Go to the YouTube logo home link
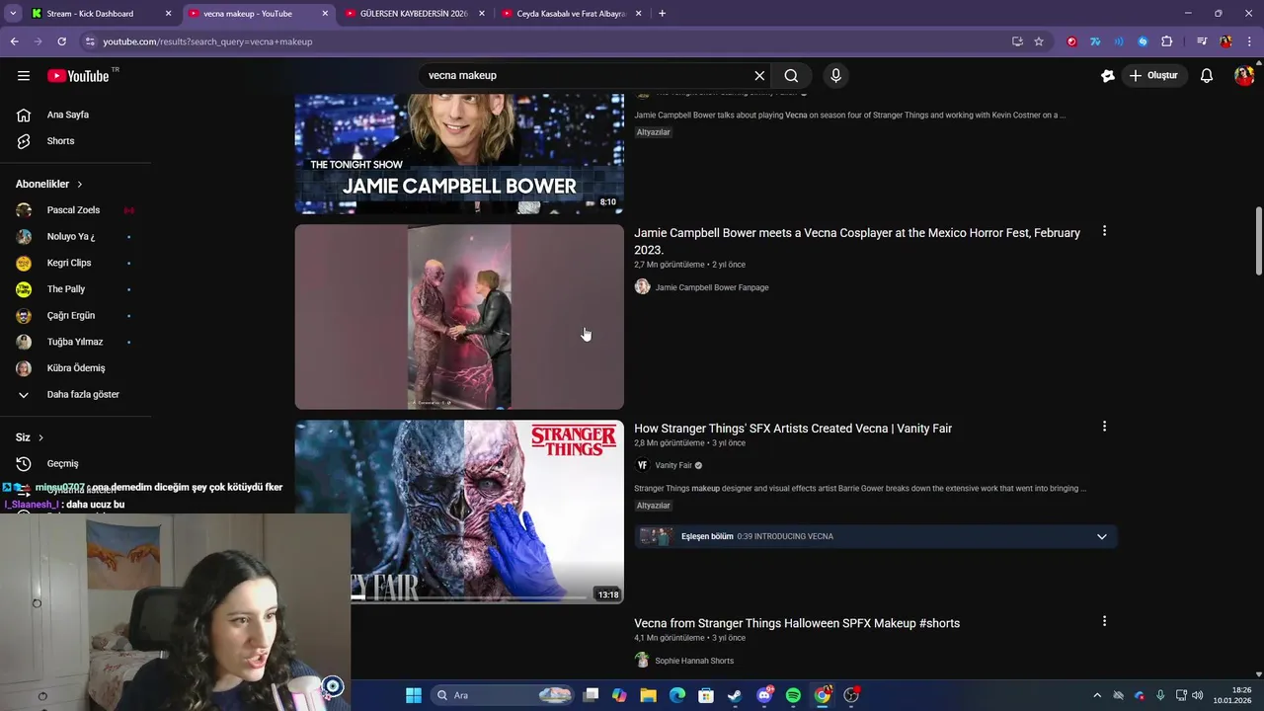Image resolution: width=1264 pixels, height=711 pixels. click(79, 76)
